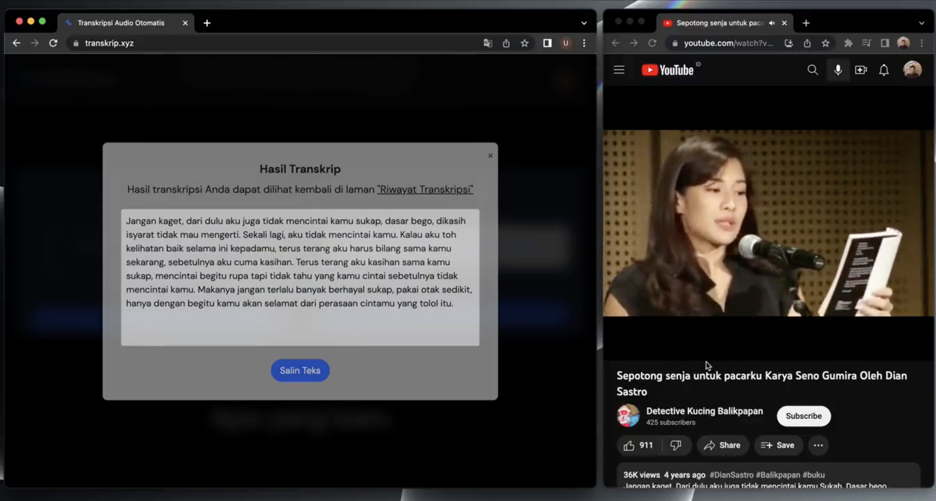Open YouTube hamburger guide menu
936x501 pixels.
(619, 70)
